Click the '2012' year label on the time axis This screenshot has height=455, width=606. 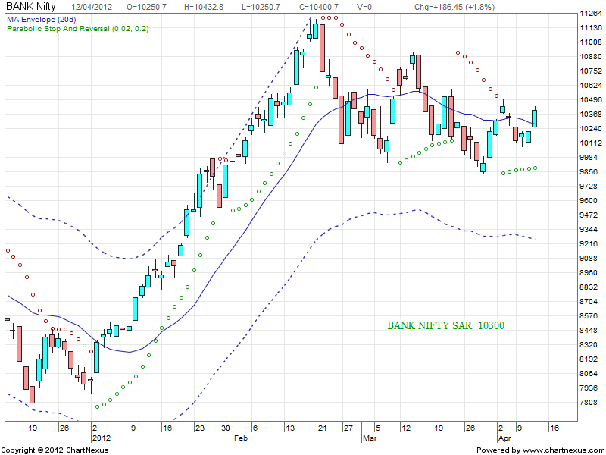(102, 438)
